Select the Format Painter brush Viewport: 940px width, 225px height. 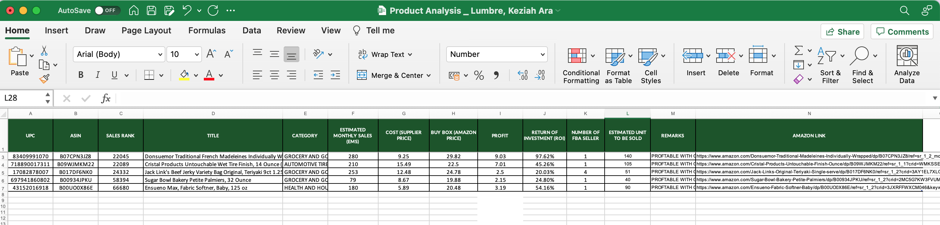coord(44,78)
